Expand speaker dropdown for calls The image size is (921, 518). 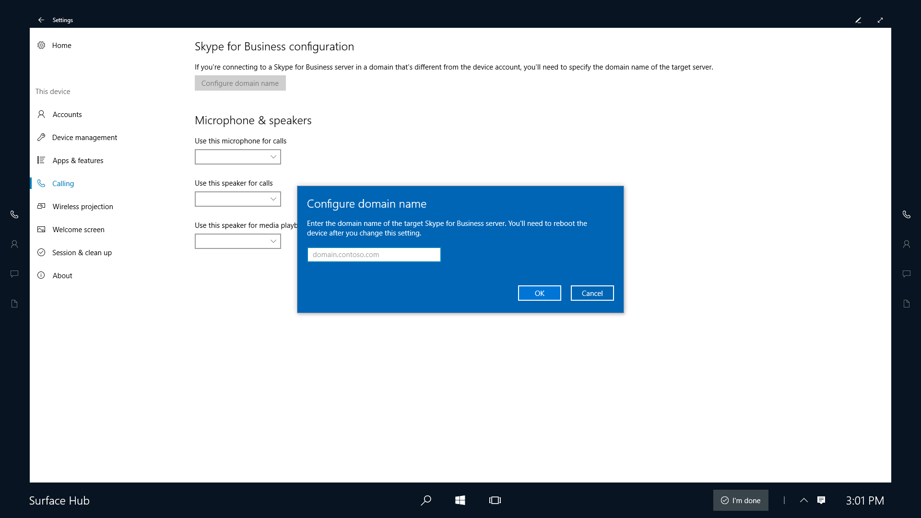point(272,199)
